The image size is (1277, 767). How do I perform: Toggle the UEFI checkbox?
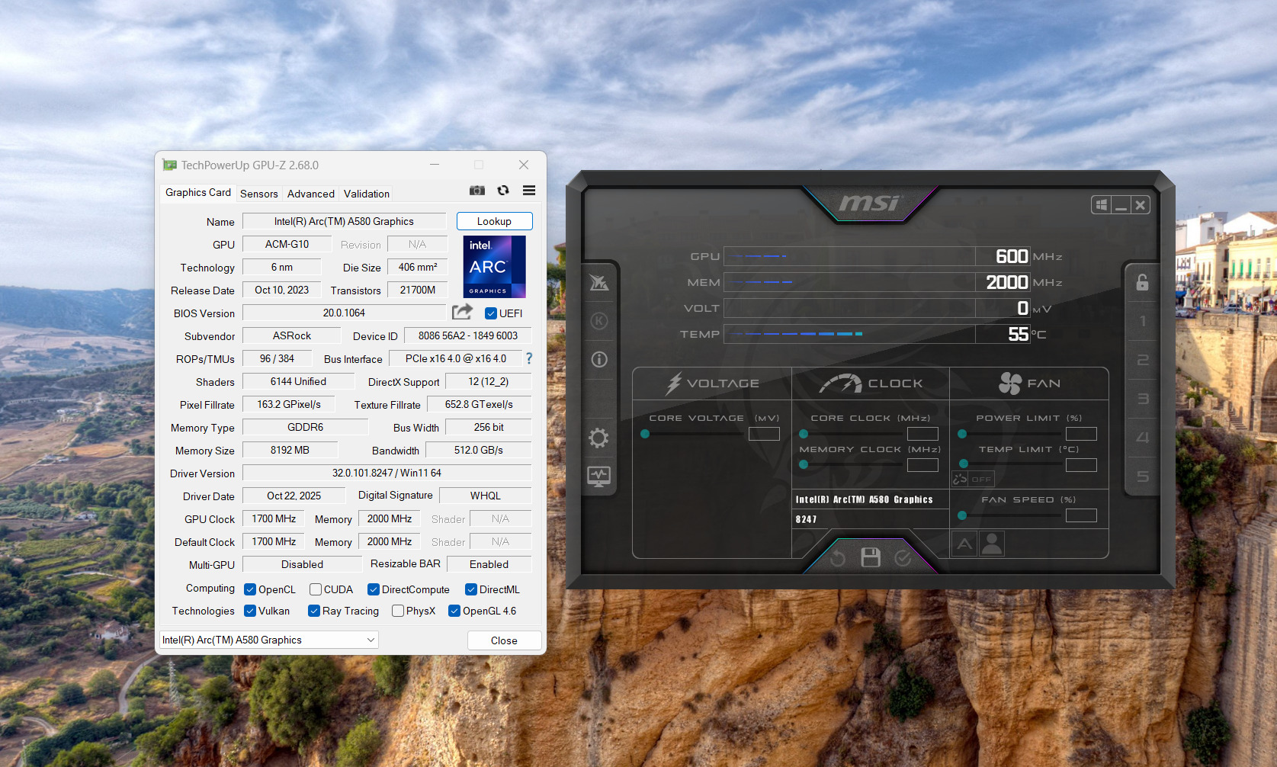[x=491, y=313]
